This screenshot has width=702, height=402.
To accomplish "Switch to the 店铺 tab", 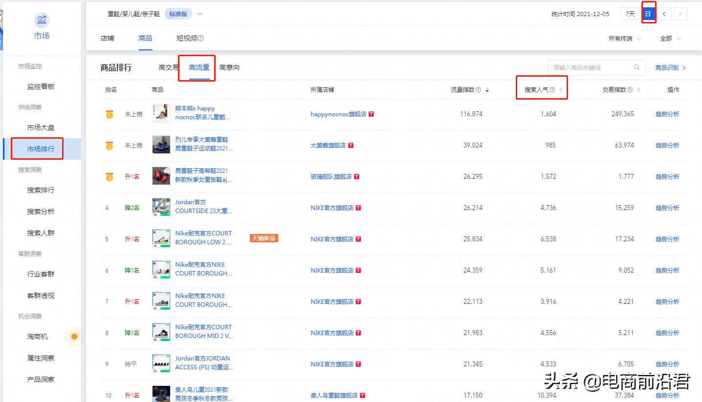I will tap(107, 38).
